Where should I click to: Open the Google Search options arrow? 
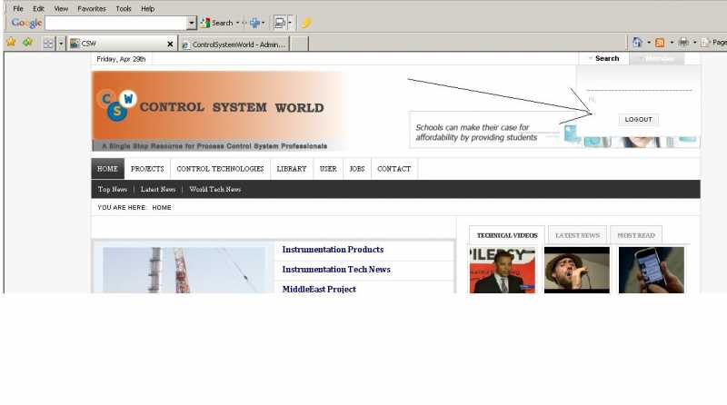(237, 23)
